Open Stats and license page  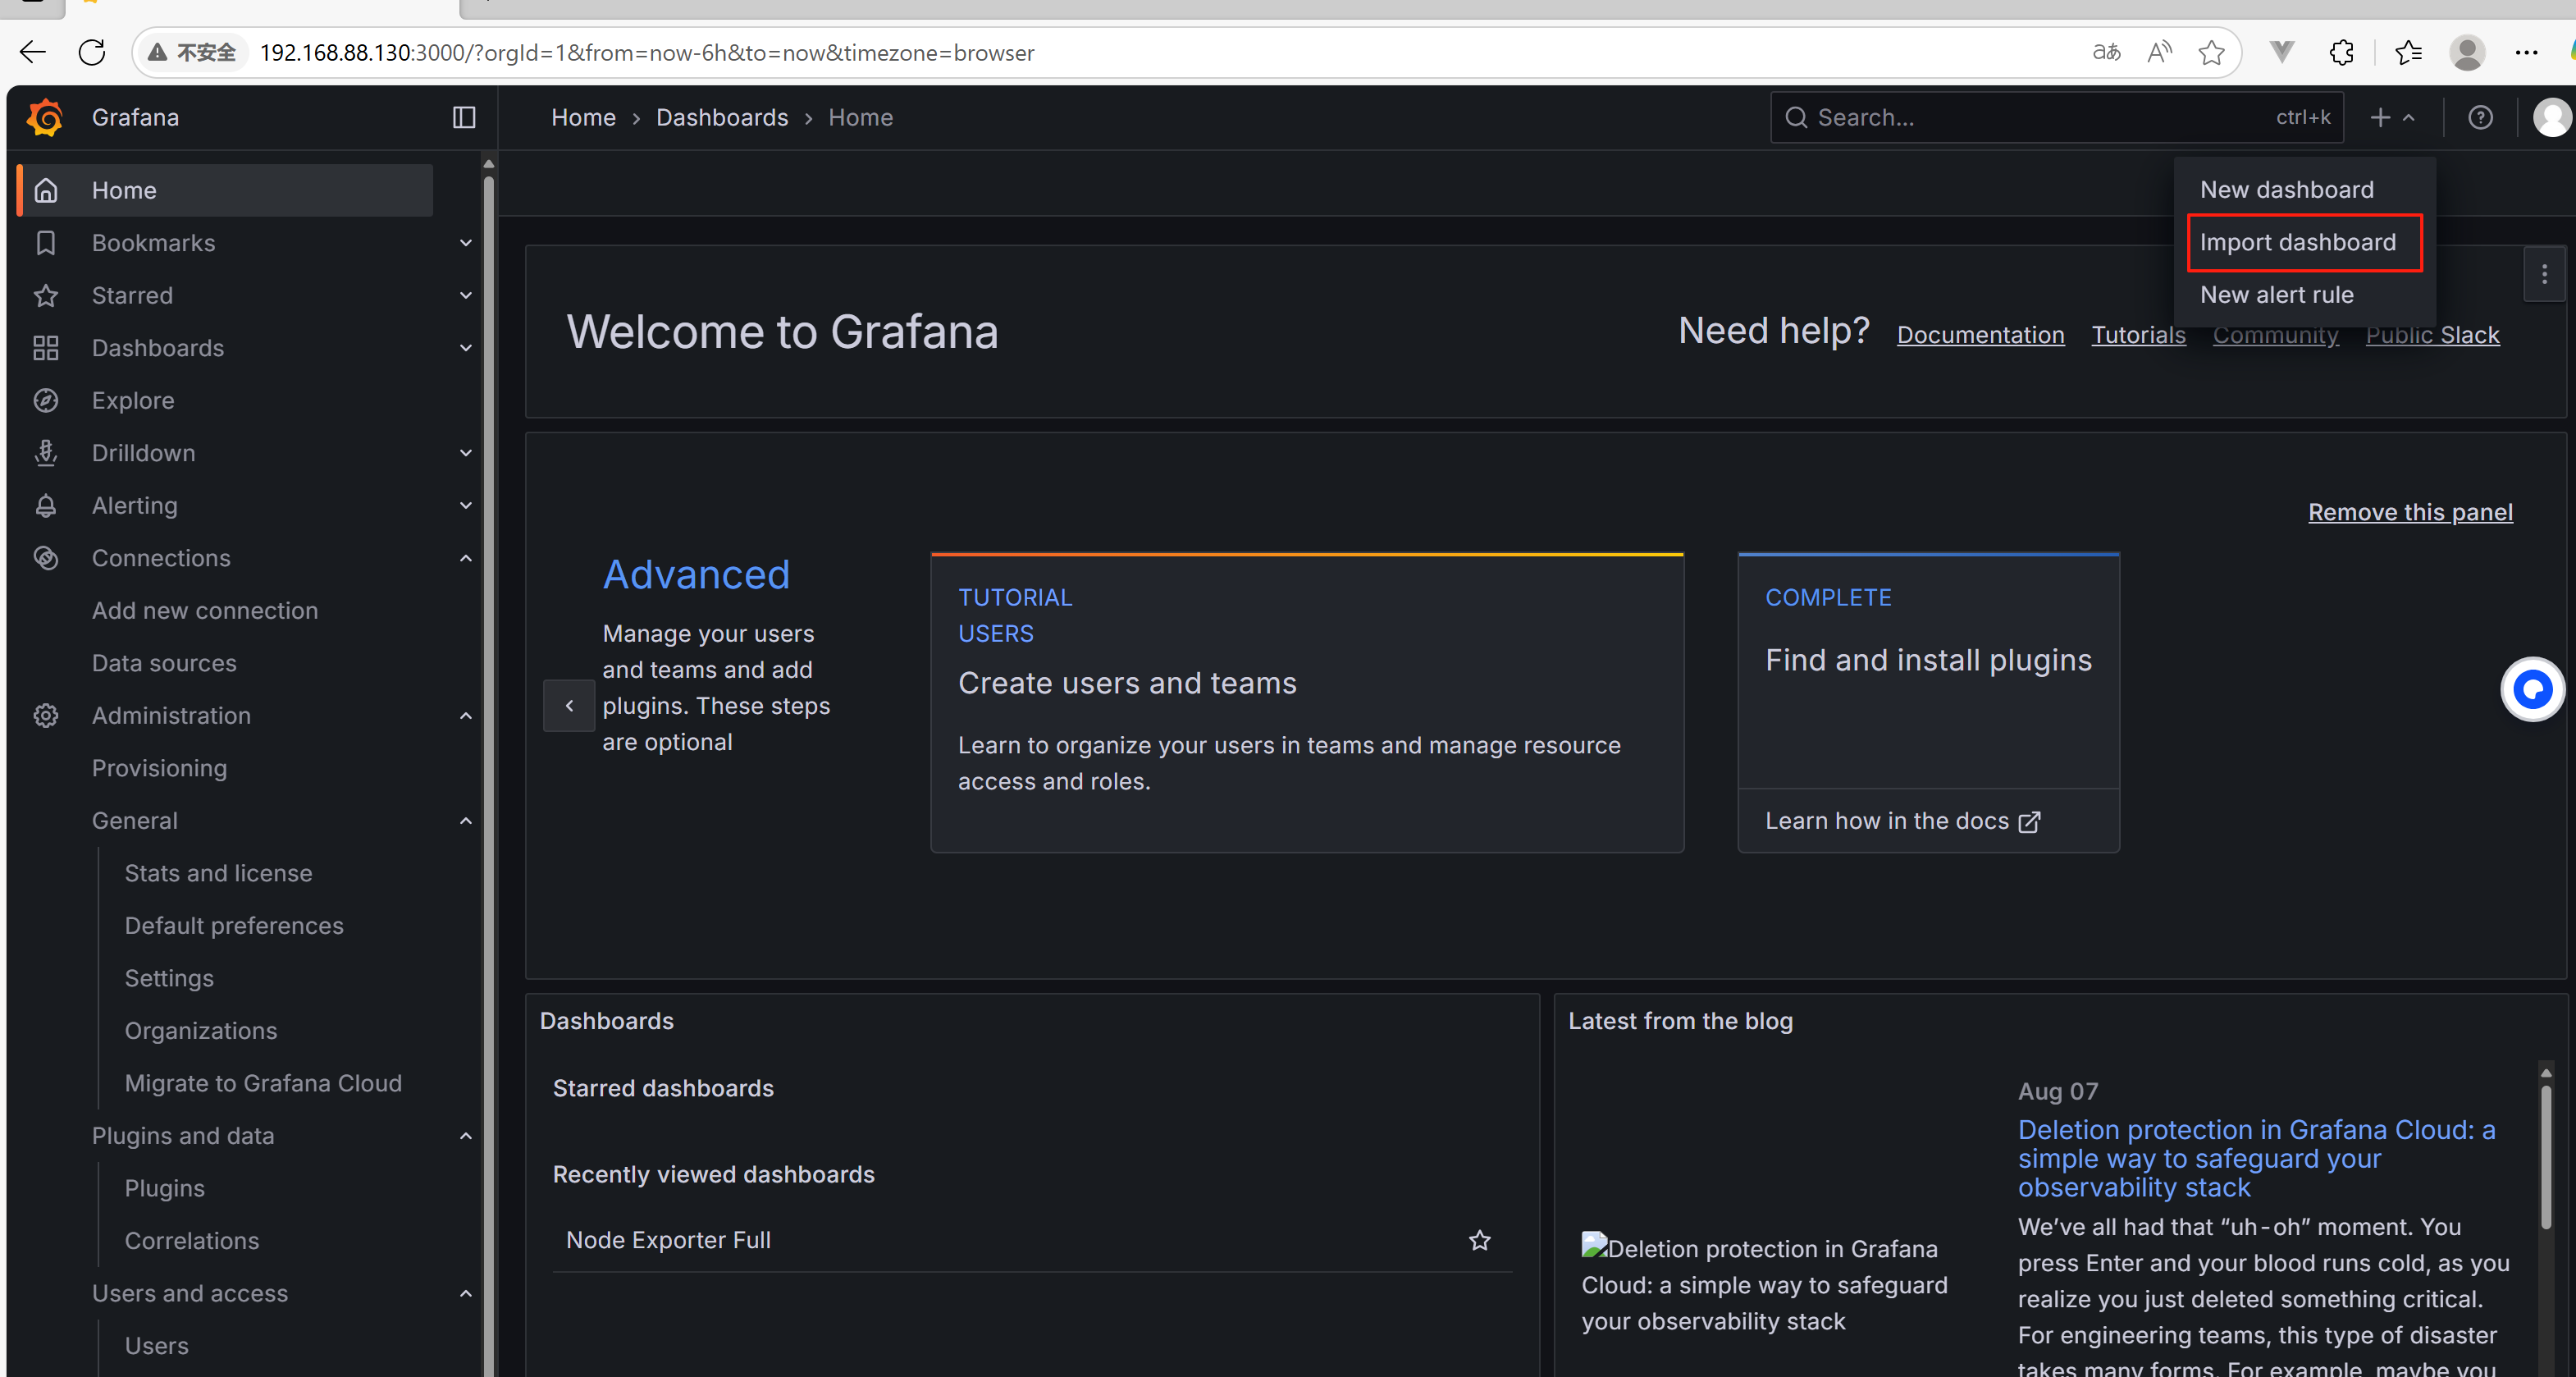(218, 873)
